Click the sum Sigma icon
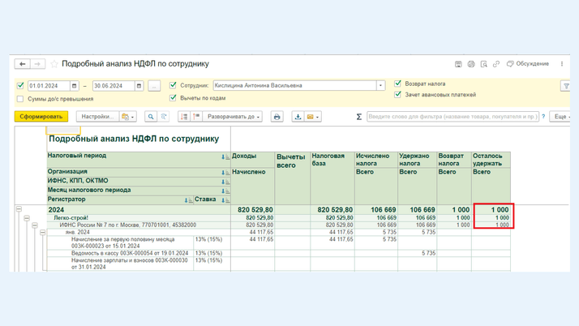The image size is (579, 326). tap(359, 117)
